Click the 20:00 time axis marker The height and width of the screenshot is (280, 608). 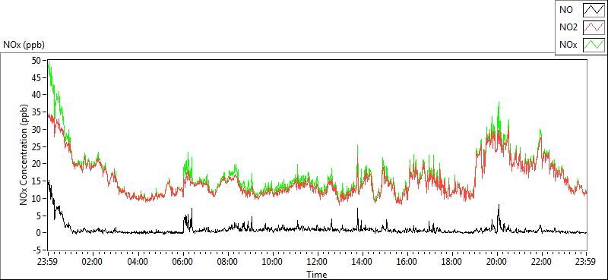click(497, 262)
